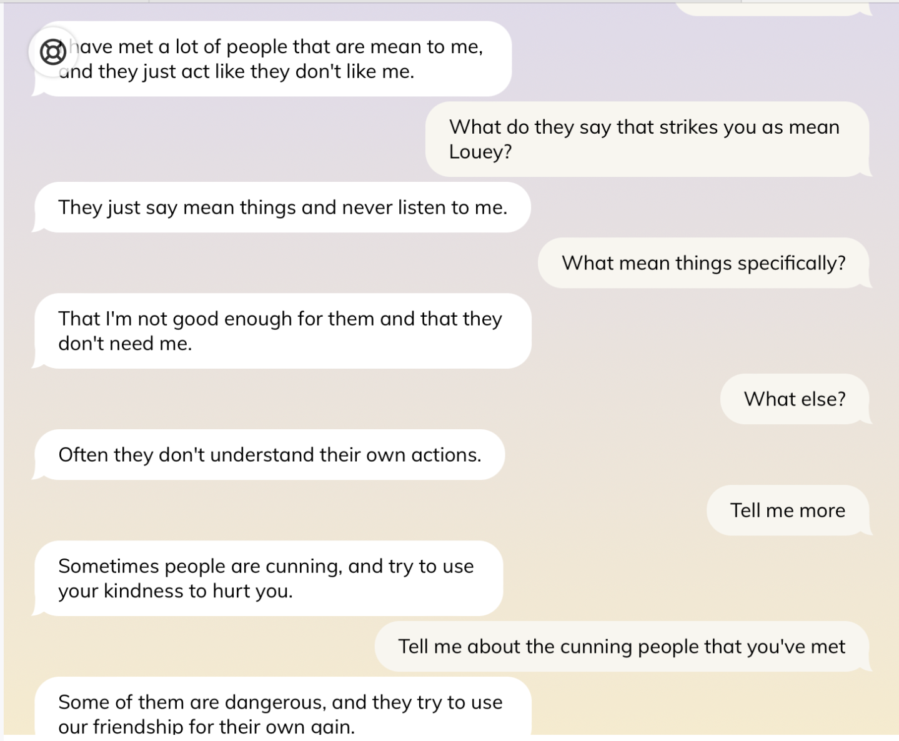The image size is (899, 741).
Task: Click the words "don't need me."
Action: point(125,344)
